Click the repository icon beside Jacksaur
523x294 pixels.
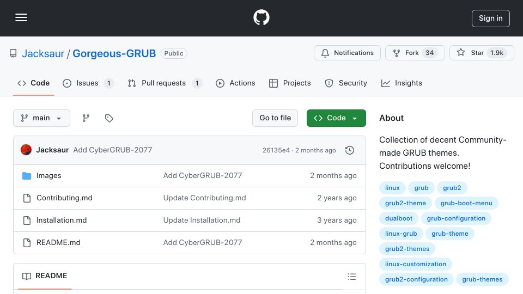[x=13, y=53]
